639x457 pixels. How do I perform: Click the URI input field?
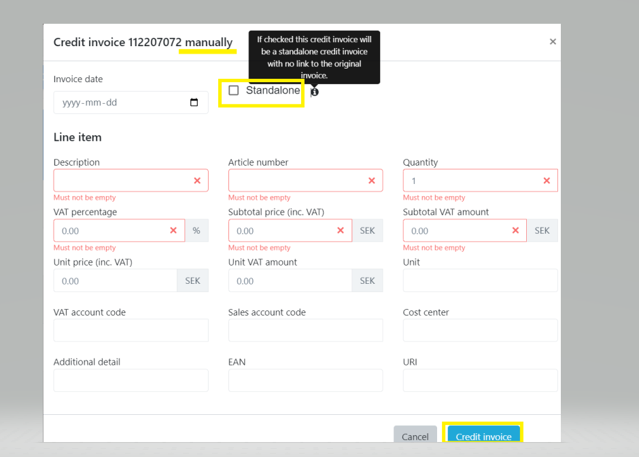(480, 380)
